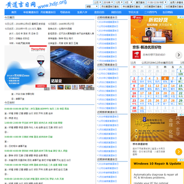Click the 黄历查询 button
The width and height of the screenshot is (184, 184).
point(140,3)
